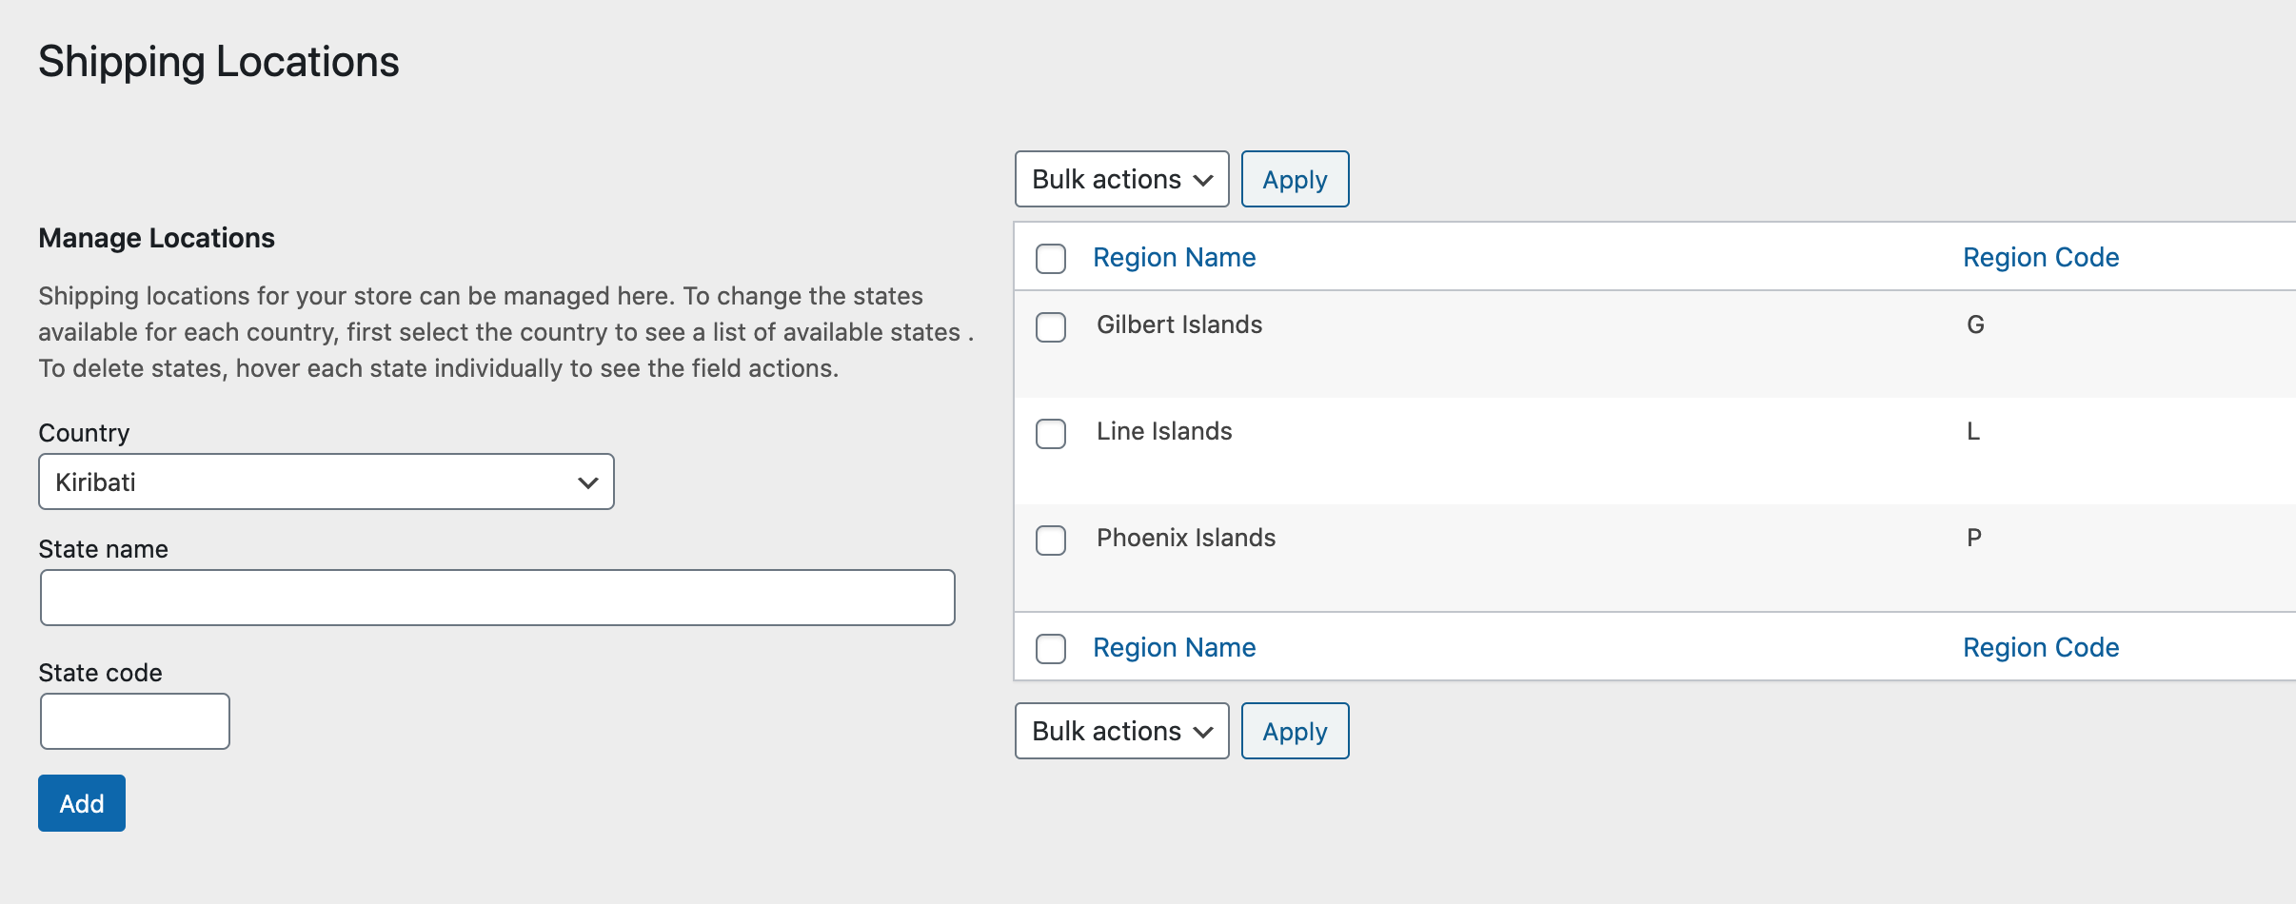Check the Gilbert Islands checkbox

[1050, 327]
